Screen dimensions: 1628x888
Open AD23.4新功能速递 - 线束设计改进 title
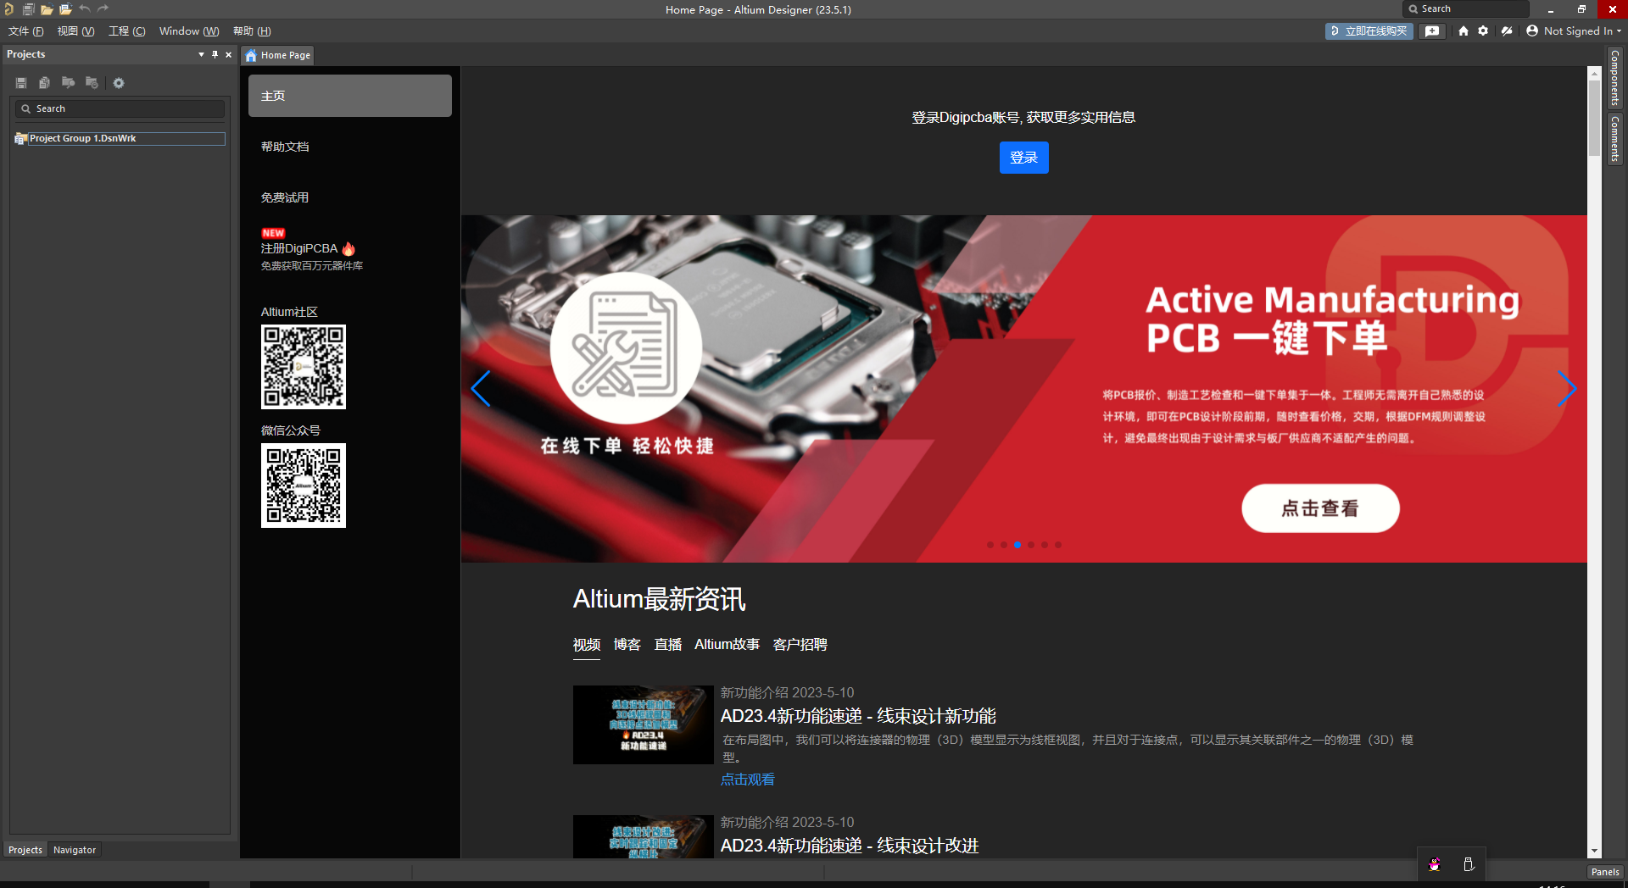(x=850, y=846)
